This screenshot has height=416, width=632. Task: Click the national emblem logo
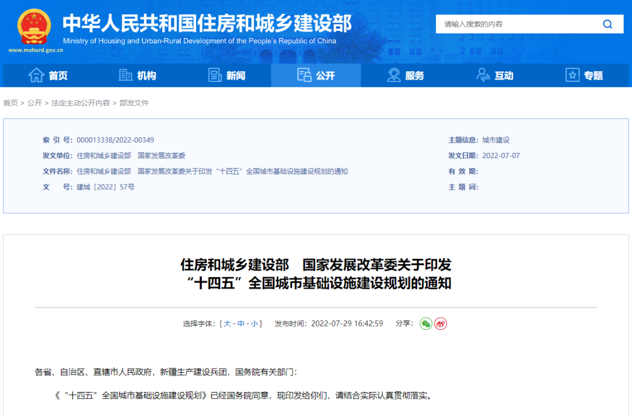34,27
